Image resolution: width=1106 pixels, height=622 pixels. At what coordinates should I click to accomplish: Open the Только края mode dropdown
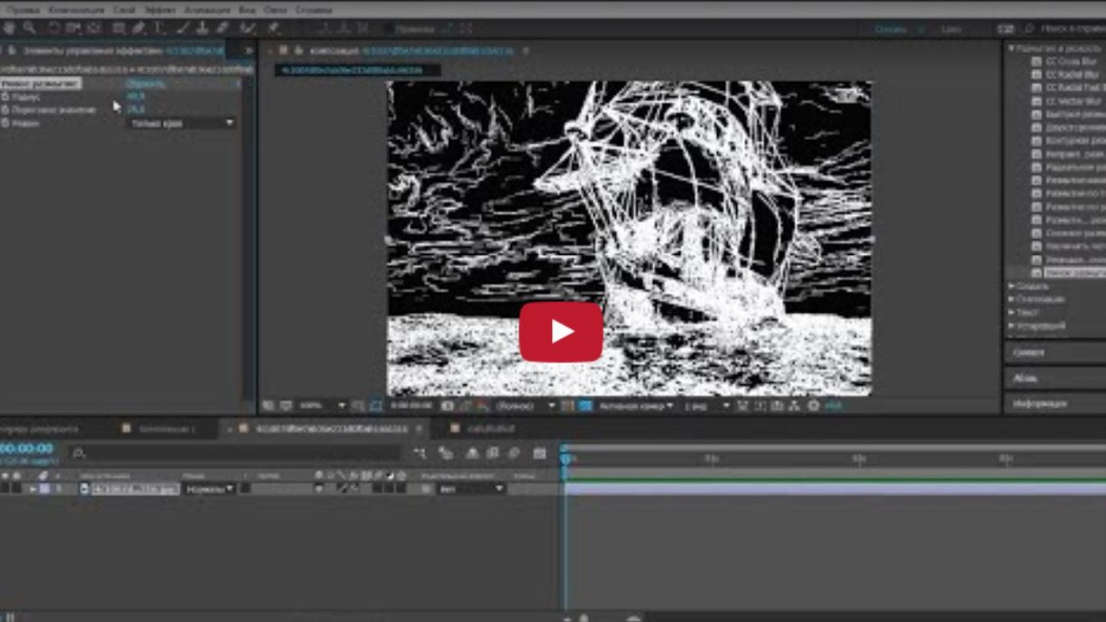[181, 123]
